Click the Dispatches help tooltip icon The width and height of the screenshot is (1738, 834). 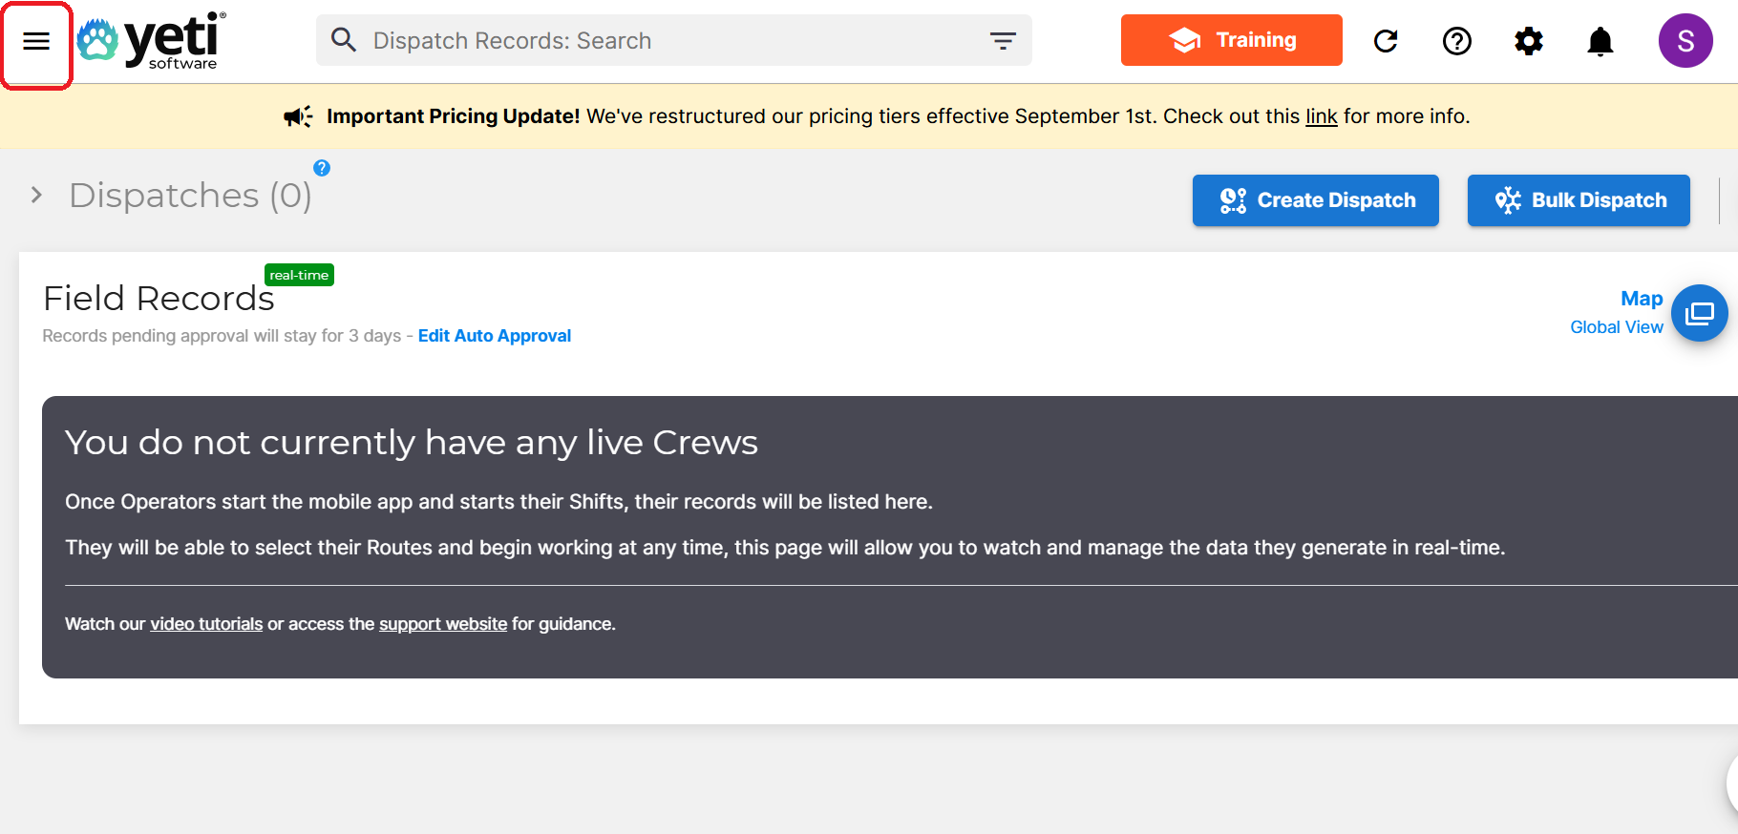tap(322, 168)
